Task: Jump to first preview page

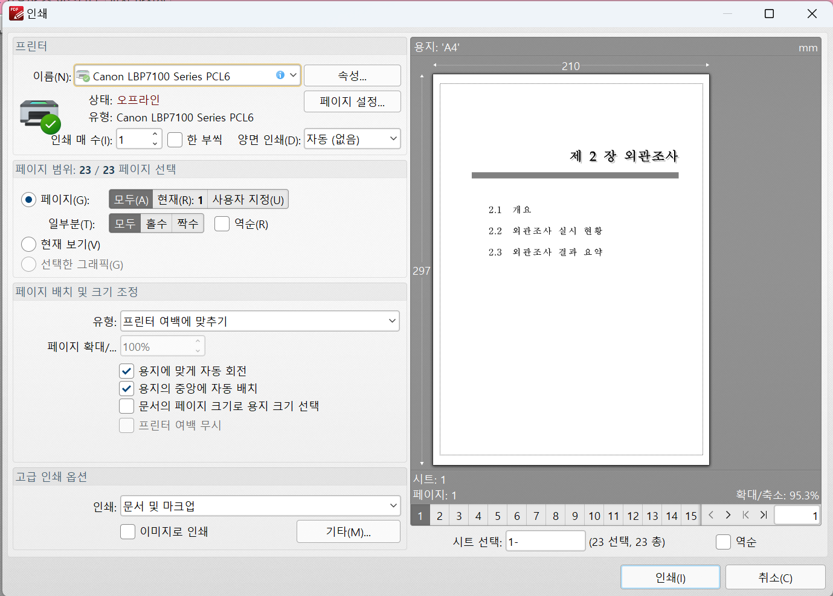Action: (x=746, y=515)
